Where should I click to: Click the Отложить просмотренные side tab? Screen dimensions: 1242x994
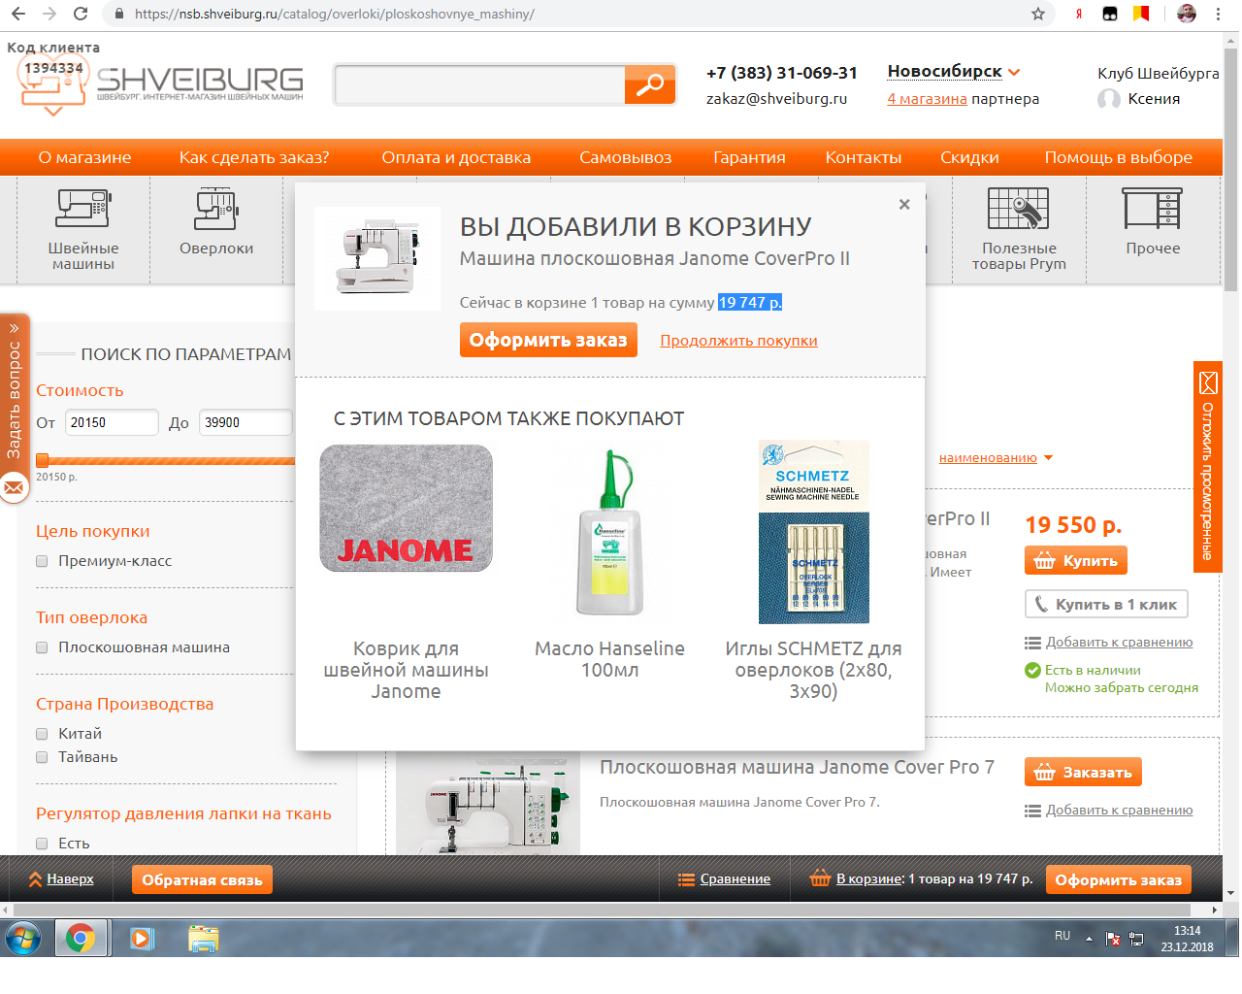(1207, 467)
